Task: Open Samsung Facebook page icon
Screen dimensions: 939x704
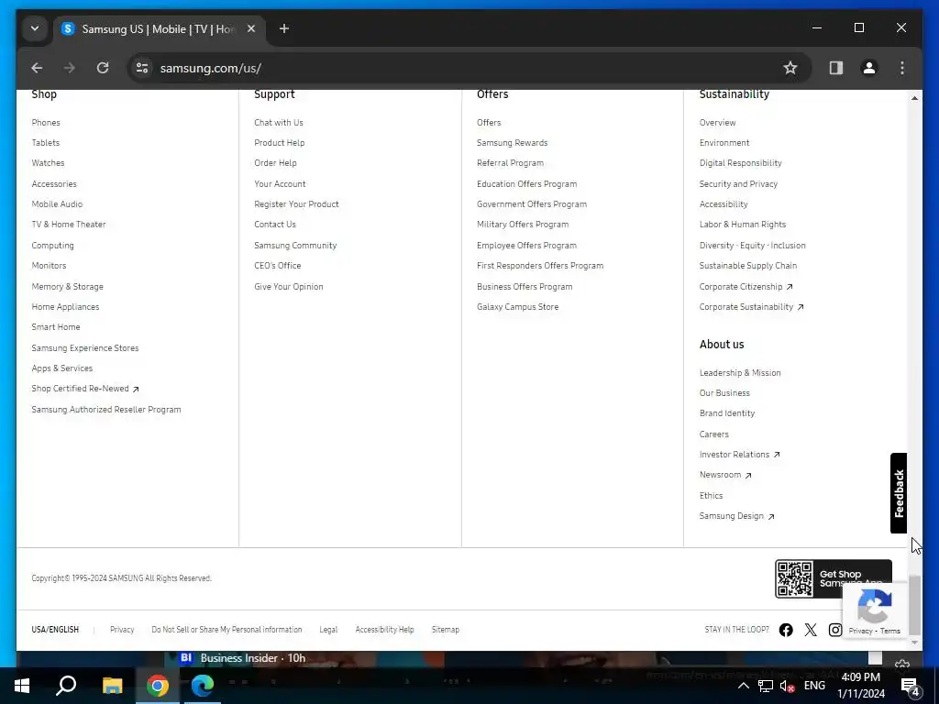Action: [786, 630]
